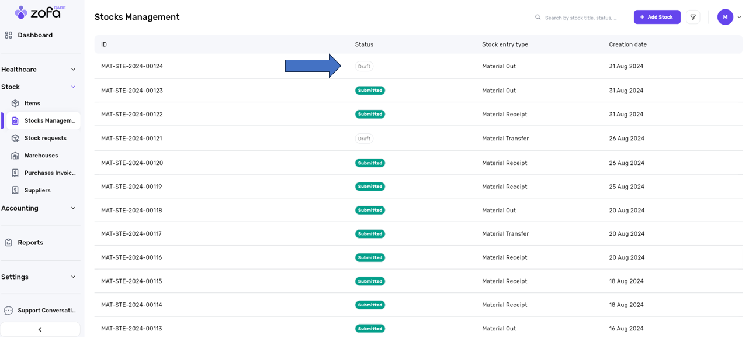Open the user profile dropdown arrow
The height and width of the screenshot is (341, 749).
pyautogui.click(x=739, y=18)
